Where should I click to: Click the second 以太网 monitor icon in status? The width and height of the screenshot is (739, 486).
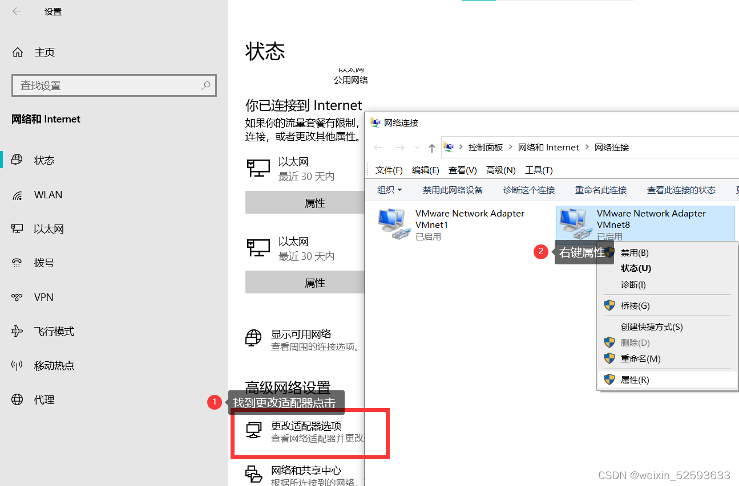pyautogui.click(x=258, y=248)
